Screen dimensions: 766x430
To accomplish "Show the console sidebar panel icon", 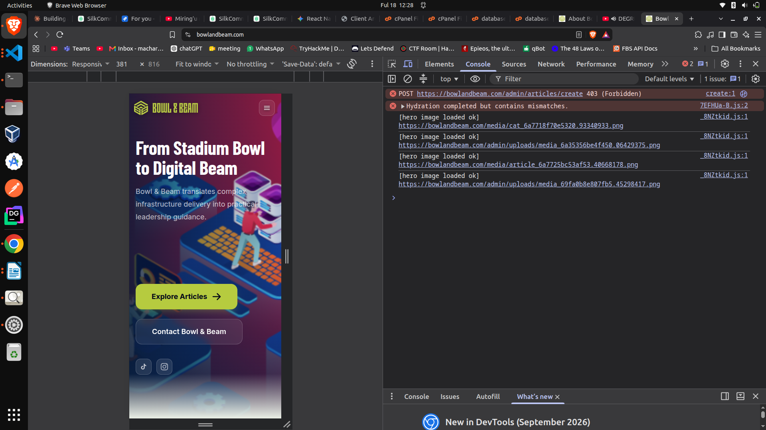I will (x=392, y=79).
